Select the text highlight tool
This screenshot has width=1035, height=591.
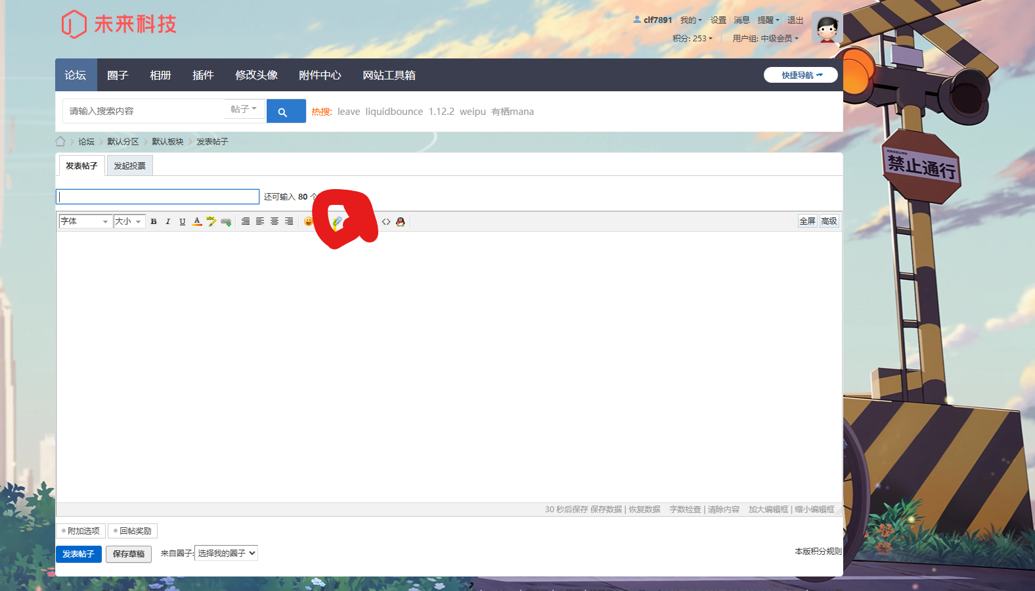click(x=211, y=222)
